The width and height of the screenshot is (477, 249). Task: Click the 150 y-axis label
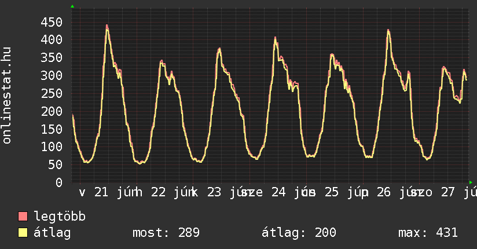52,129
